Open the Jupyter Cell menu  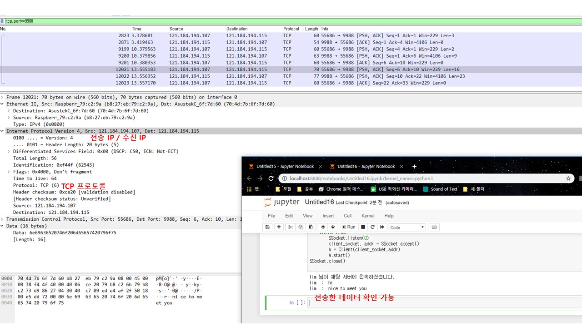click(x=348, y=216)
